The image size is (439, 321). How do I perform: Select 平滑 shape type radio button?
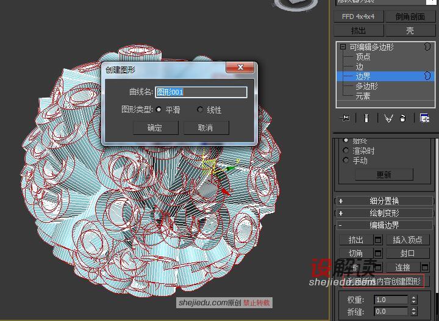pyautogui.click(x=159, y=109)
